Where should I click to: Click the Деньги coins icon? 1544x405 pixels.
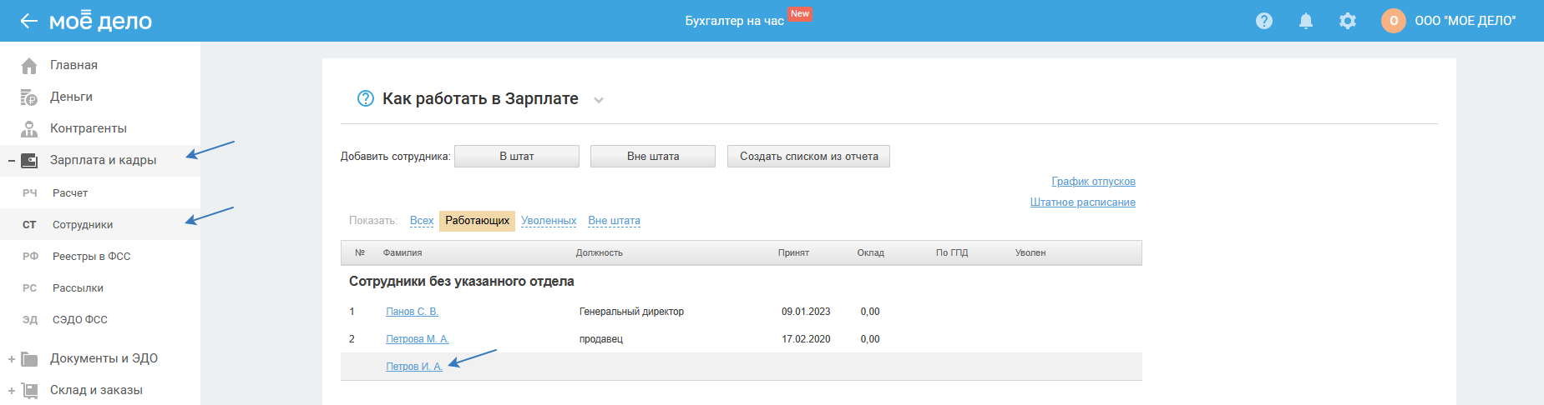[x=29, y=97]
